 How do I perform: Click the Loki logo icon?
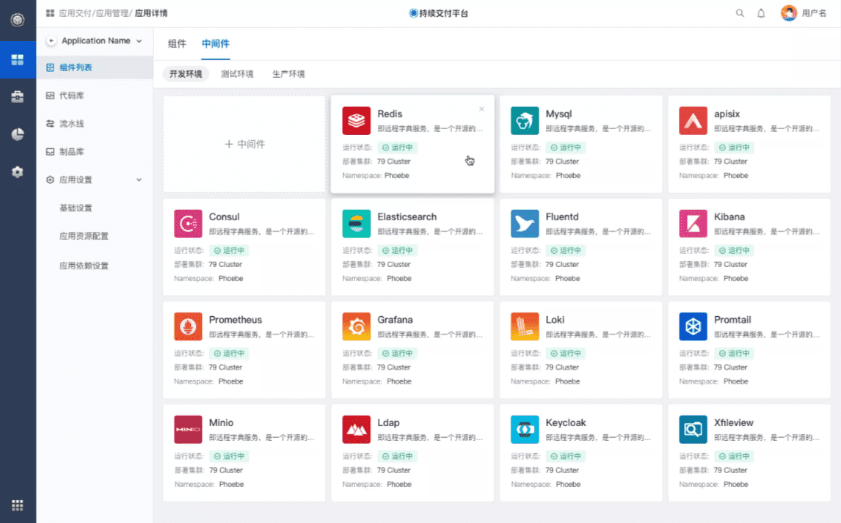click(525, 326)
